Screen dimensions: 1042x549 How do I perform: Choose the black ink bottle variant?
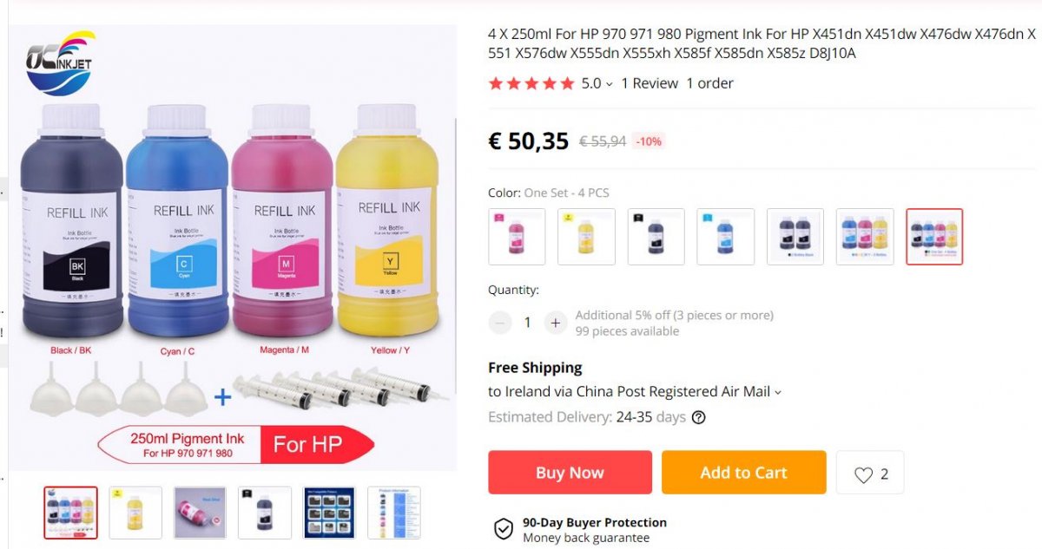click(656, 237)
